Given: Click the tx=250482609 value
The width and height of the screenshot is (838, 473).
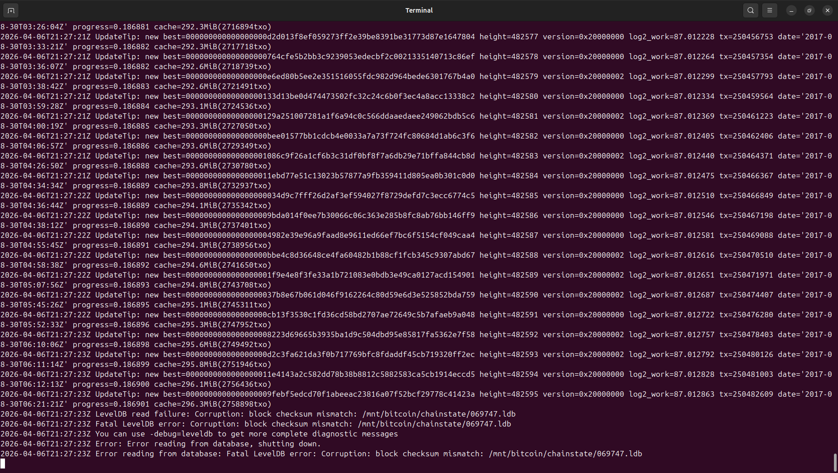Looking at the screenshot, I should coord(746,394).
